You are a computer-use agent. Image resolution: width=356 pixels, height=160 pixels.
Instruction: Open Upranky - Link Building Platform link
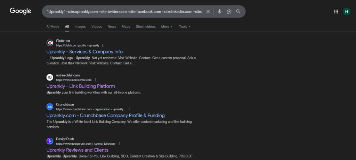pyautogui.click(x=81, y=86)
